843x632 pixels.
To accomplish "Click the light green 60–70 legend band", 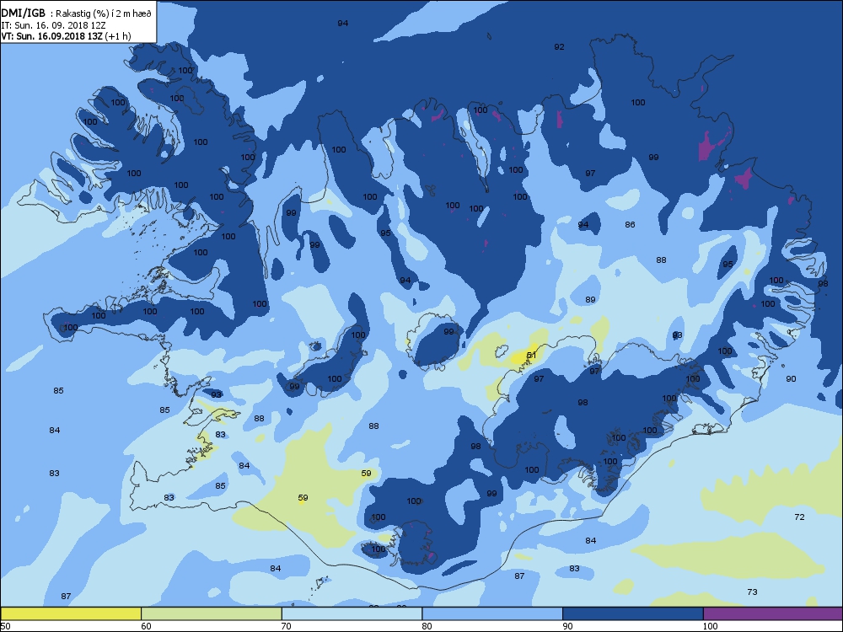I will coord(212,613).
